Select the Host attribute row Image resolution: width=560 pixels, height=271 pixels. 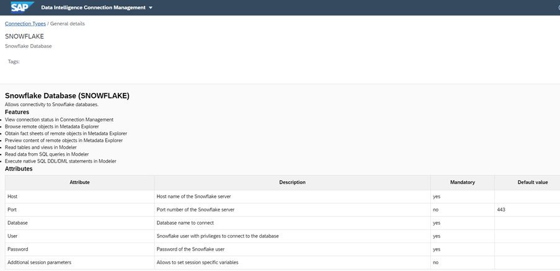click(12, 197)
